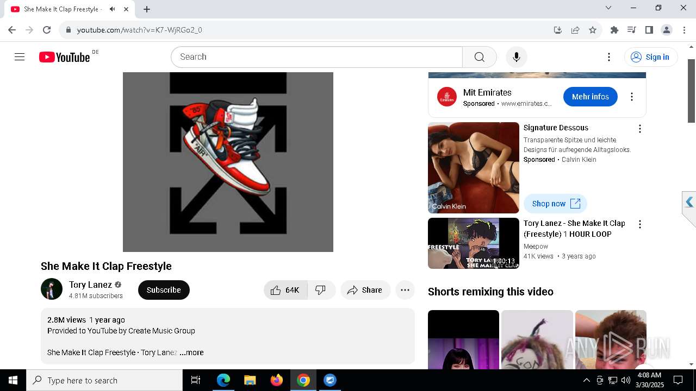
Task: Open Tory Lanez channel name link
Action: click(90, 285)
